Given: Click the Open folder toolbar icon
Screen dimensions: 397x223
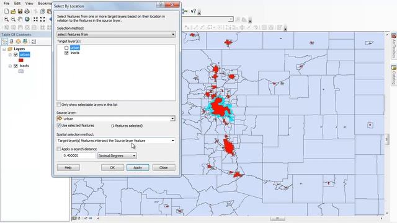Looking at the screenshot, I should click(x=13, y=11).
